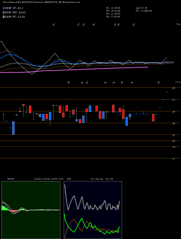
Task: Click the white DOW MT legend swatch
Action: pyautogui.click(x=4, y=13)
